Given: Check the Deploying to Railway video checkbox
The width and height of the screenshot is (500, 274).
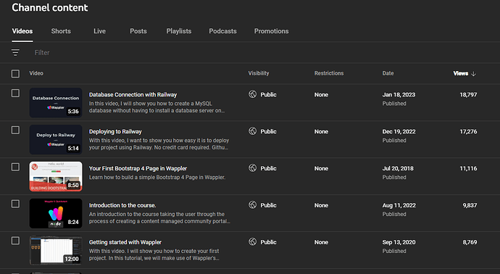Looking at the screenshot, I should pos(15,130).
